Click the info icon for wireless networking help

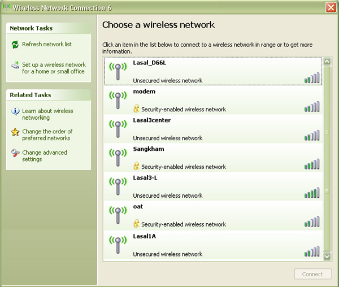[x=15, y=112]
